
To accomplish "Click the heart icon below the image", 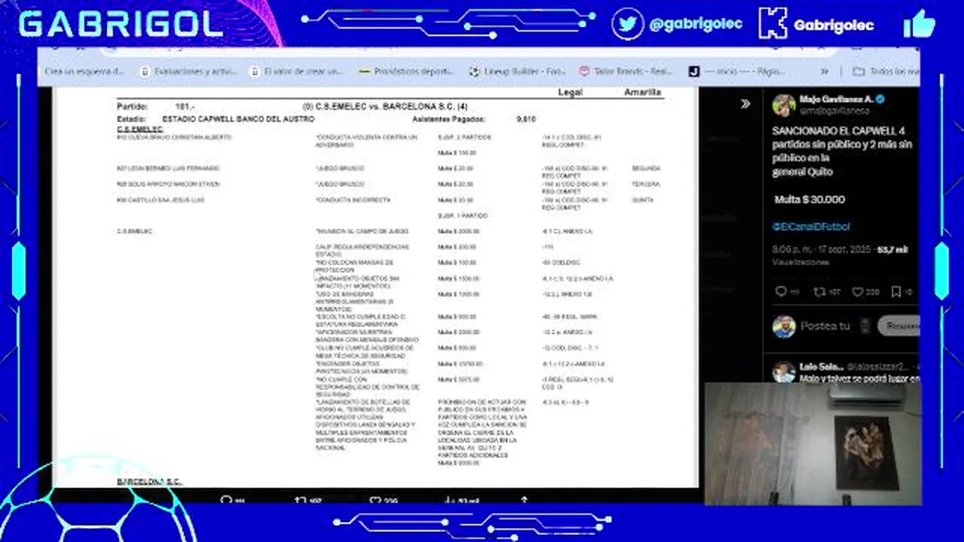I will coord(374,500).
